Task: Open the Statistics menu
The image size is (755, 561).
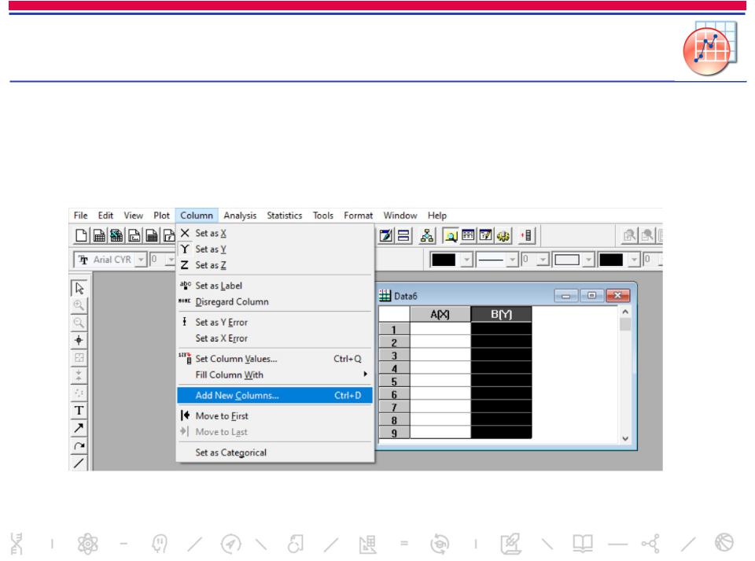Action: coord(285,216)
